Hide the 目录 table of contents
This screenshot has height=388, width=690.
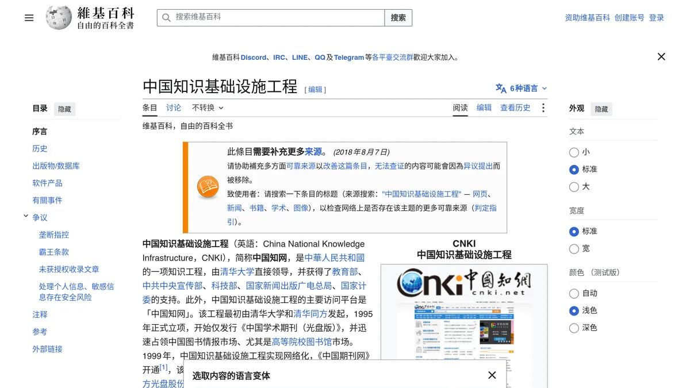pyautogui.click(x=64, y=109)
